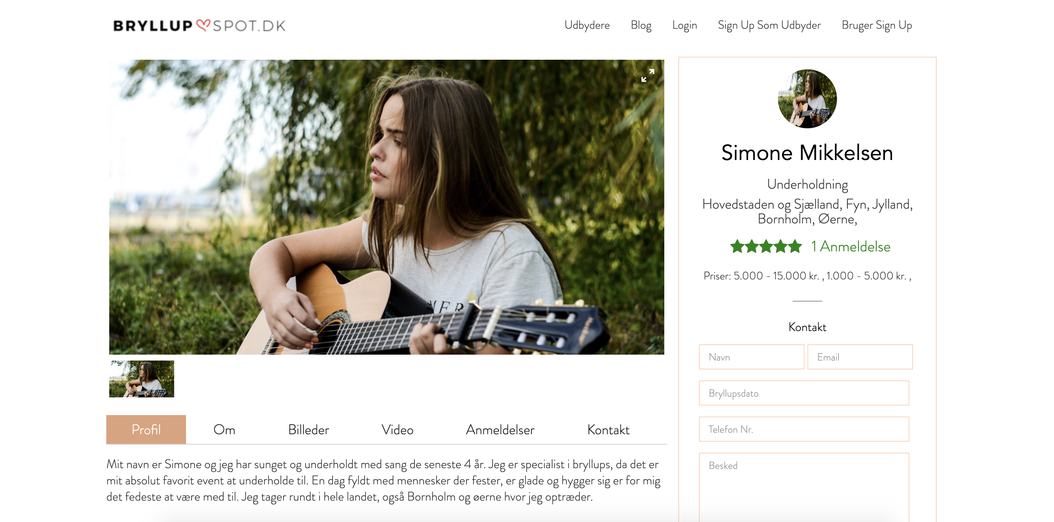
Task: Open the Udbydere menu item
Action: (587, 25)
